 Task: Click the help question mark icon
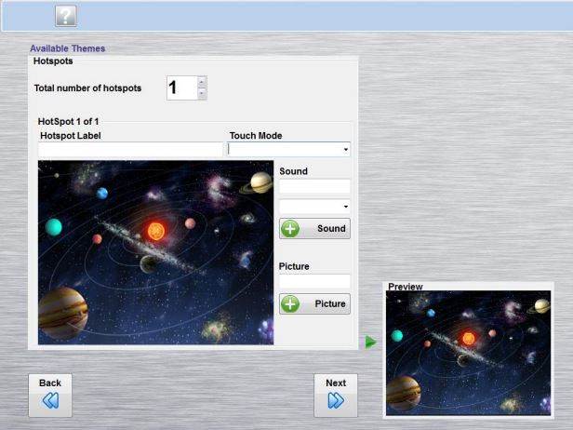[x=66, y=16]
